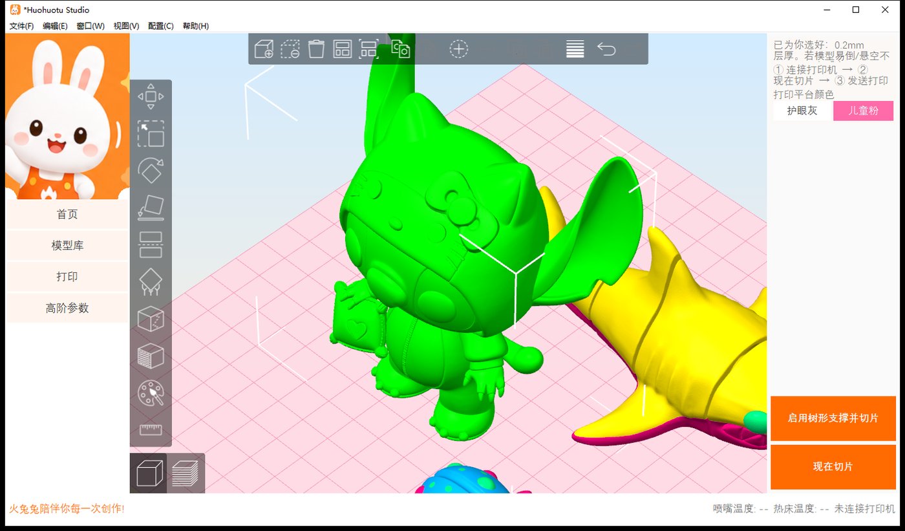
Task: Open the 高阶参数 tab
Action: coord(67,308)
